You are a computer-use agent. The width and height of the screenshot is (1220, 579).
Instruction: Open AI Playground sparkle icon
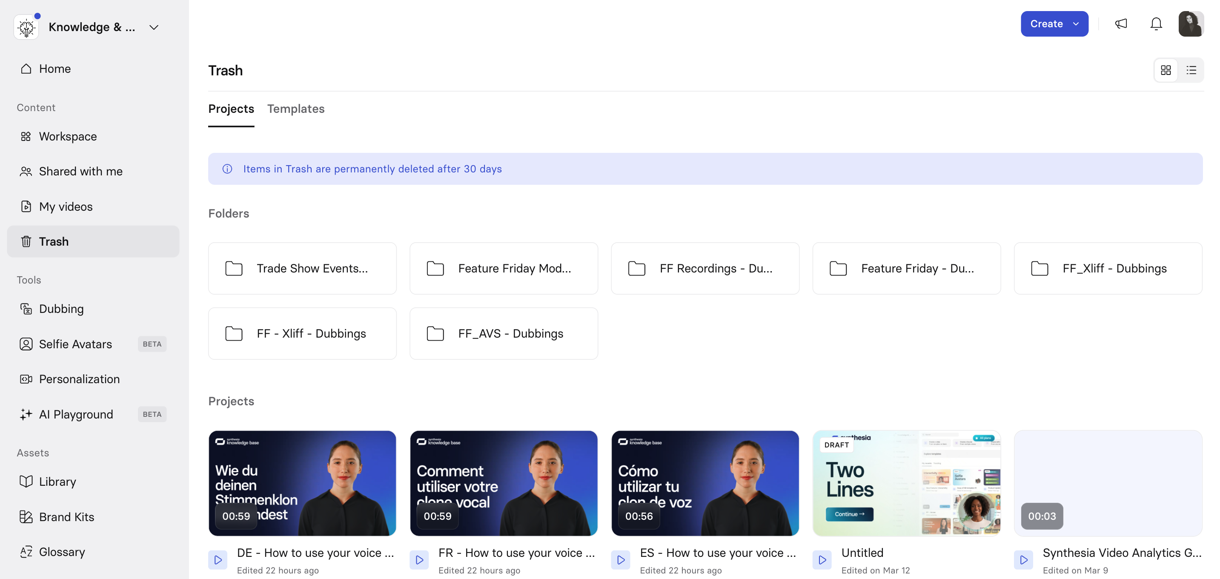26,414
